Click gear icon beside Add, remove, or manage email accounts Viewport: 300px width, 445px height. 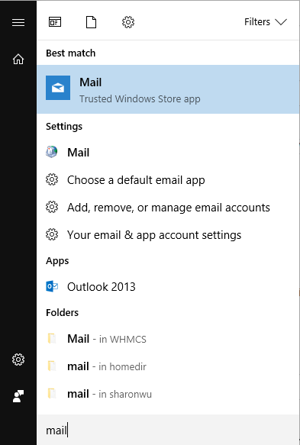[x=52, y=207]
